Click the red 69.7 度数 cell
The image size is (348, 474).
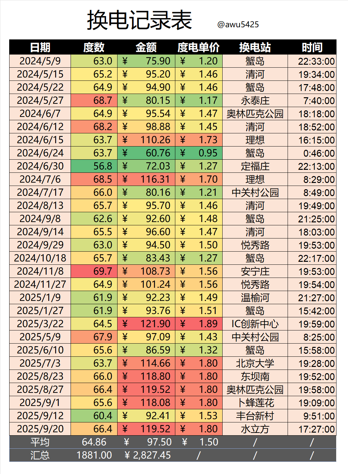click(x=94, y=271)
